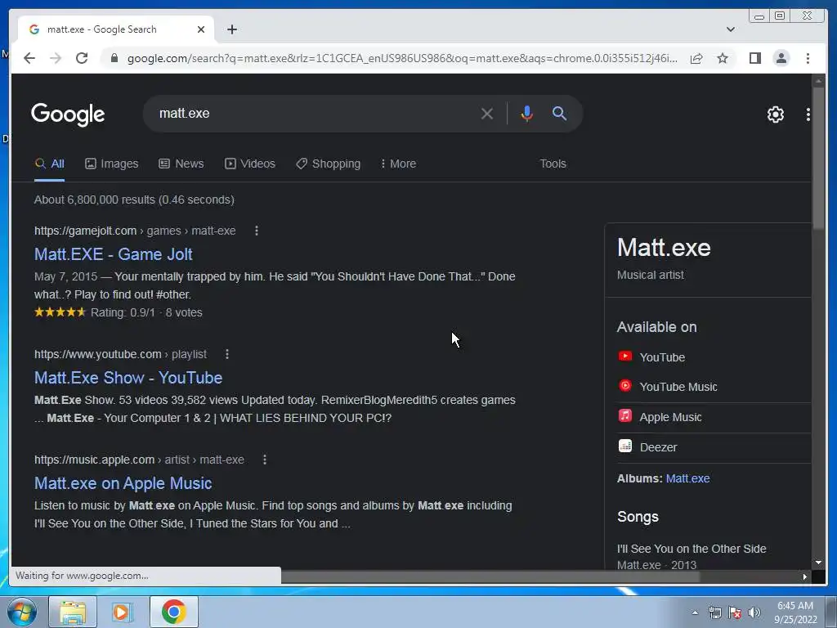Open Chrome side panel icon
837x628 pixels.
coord(754,58)
